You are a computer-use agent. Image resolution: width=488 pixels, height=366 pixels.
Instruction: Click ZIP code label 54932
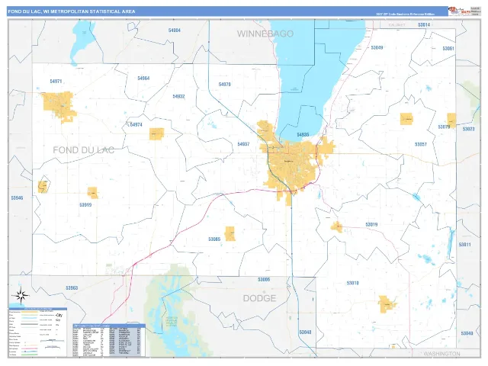point(178,97)
